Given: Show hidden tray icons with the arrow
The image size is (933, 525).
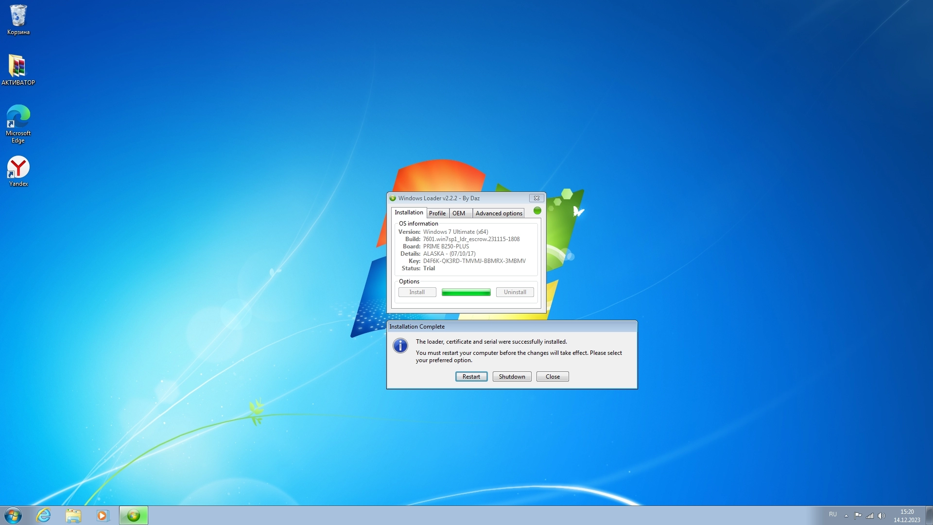Looking at the screenshot, I should 846,516.
